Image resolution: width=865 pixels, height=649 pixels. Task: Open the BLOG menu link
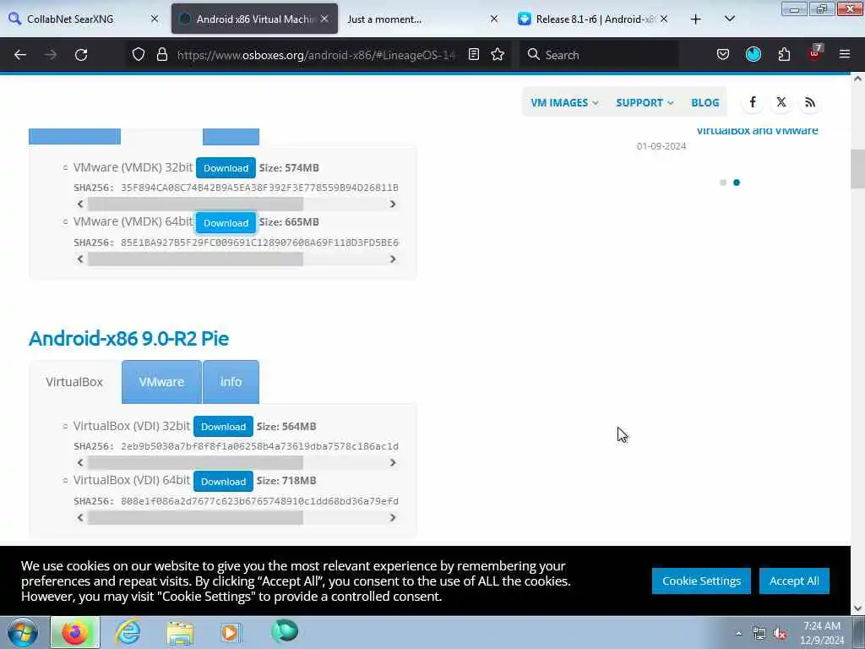pos(705,102)
